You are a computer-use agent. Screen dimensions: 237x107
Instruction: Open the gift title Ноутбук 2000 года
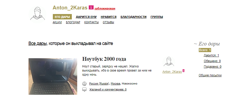pos(104,59)
